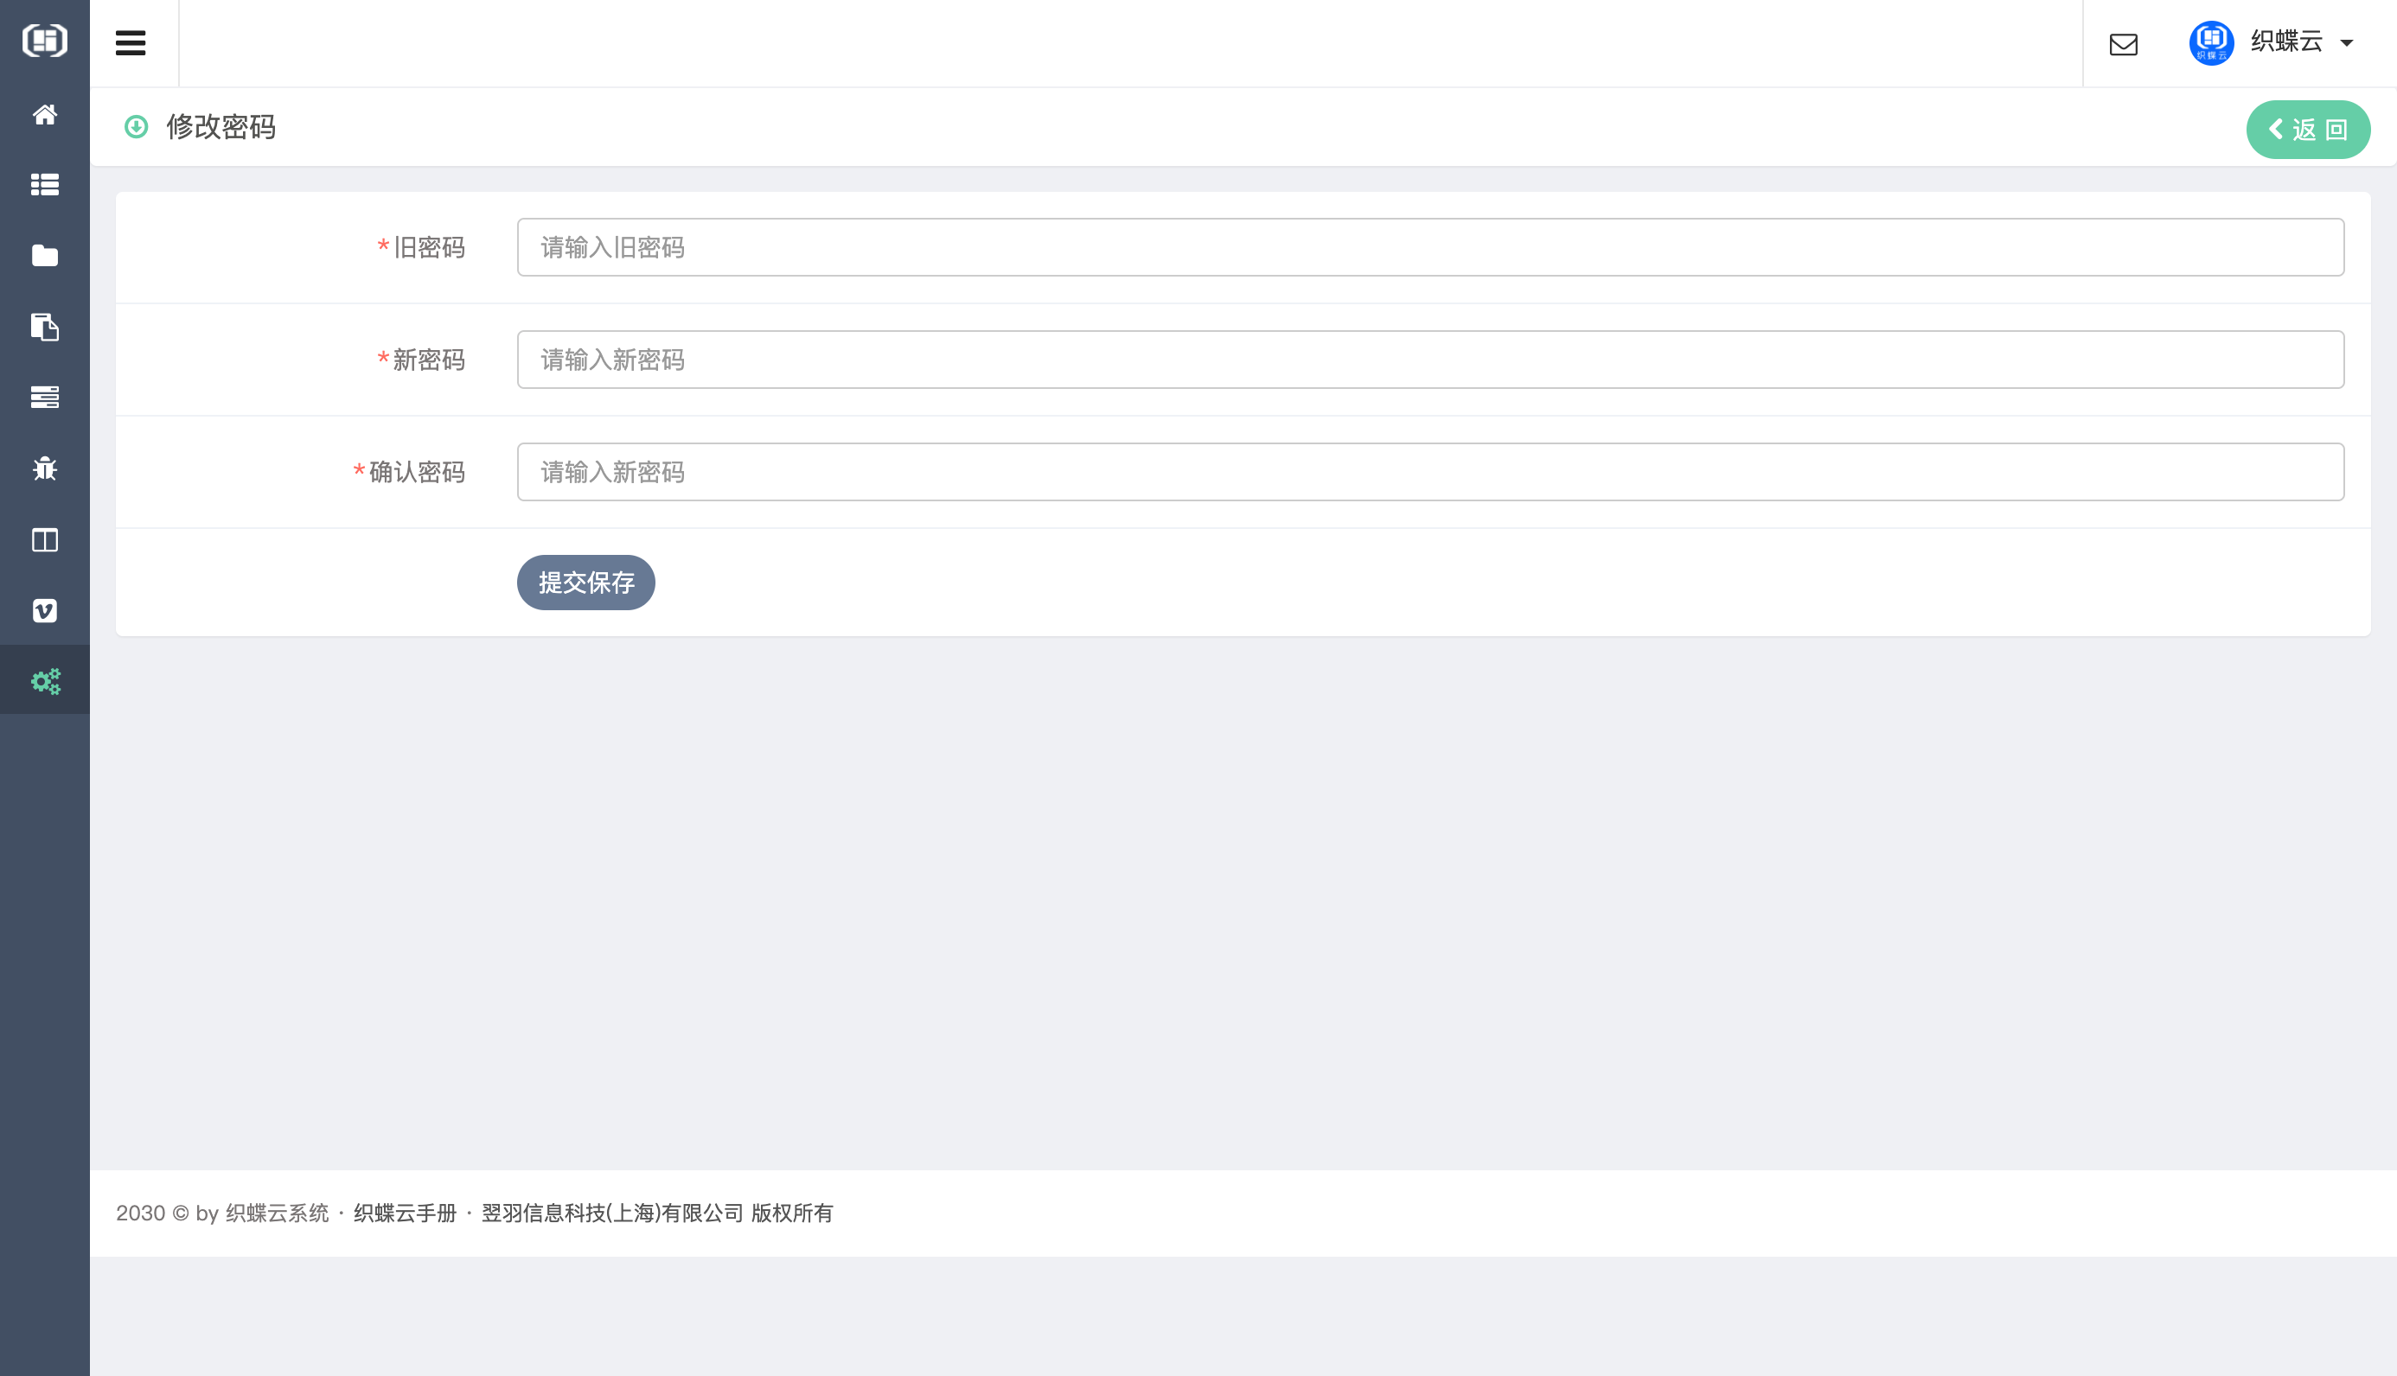2397x1376 pixels.
Task: Select the server rows sidebar icon
Action: [44, 397]
